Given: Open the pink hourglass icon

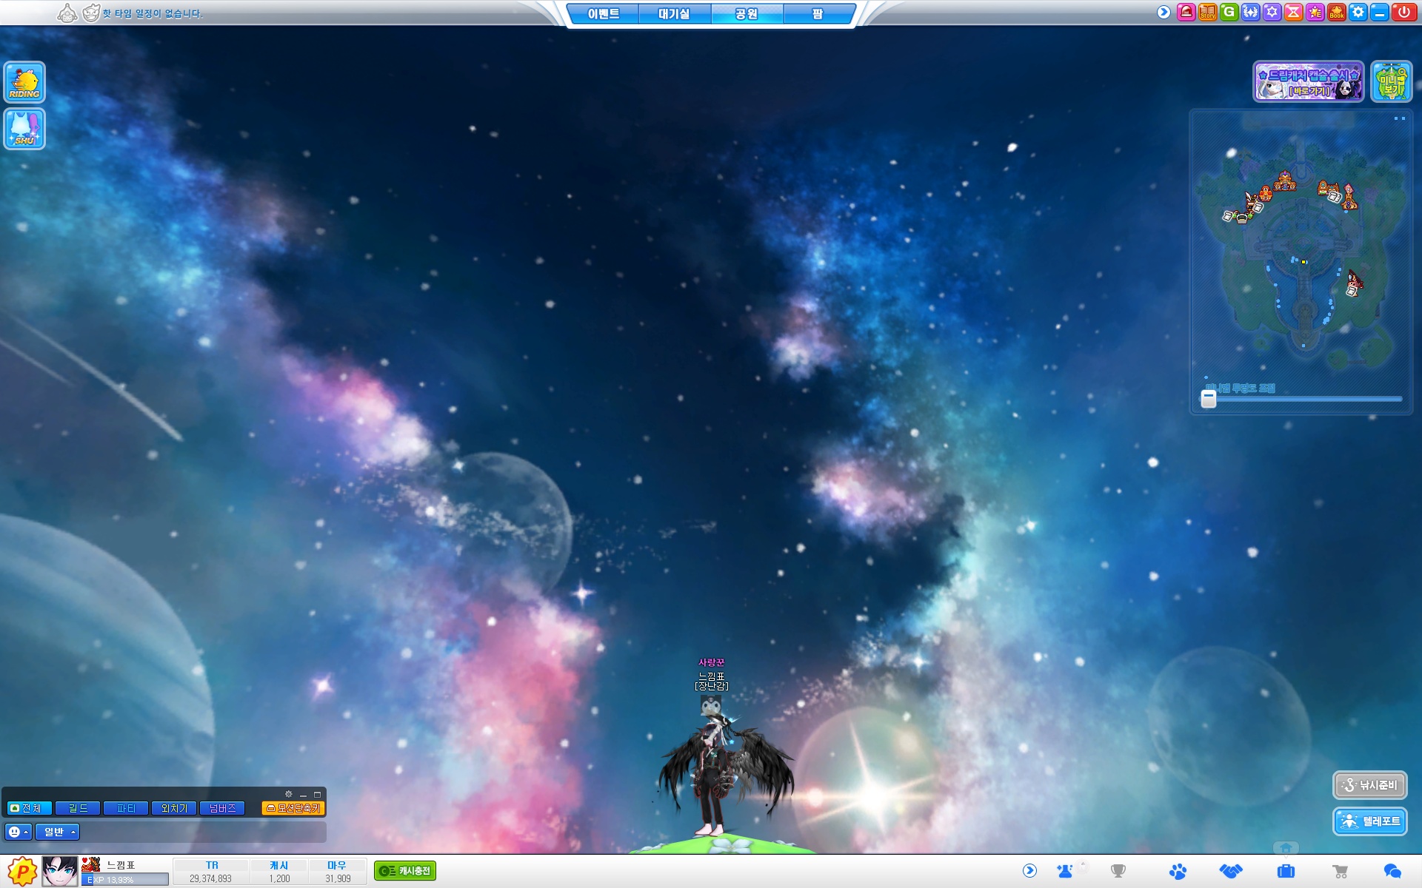Looking at the screenshot, I should point(1293,13).
